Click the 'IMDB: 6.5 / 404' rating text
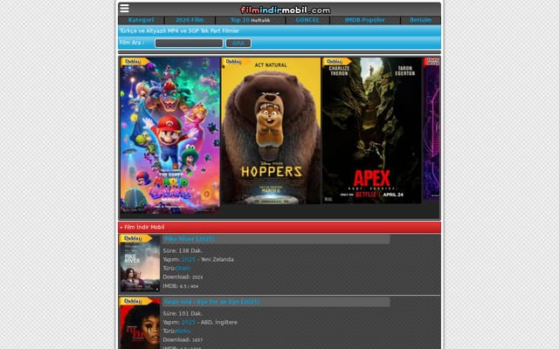Viewport: 559px width, 349px height. [x=181, y=286]
